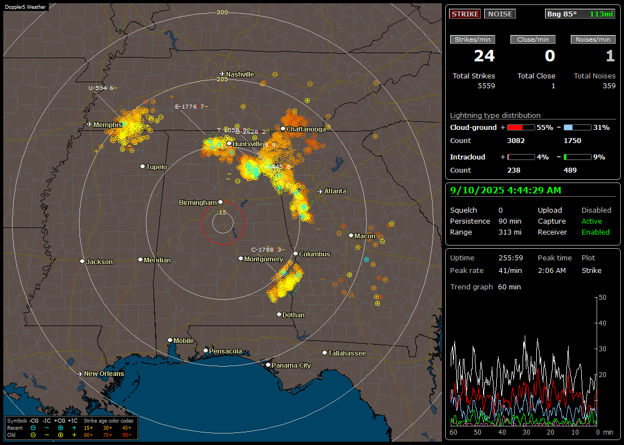Image resolution: width=624 pixels, height=445 pixels.
Task: Click the STRIKE indicator button
Action: [x=465, y=14]
